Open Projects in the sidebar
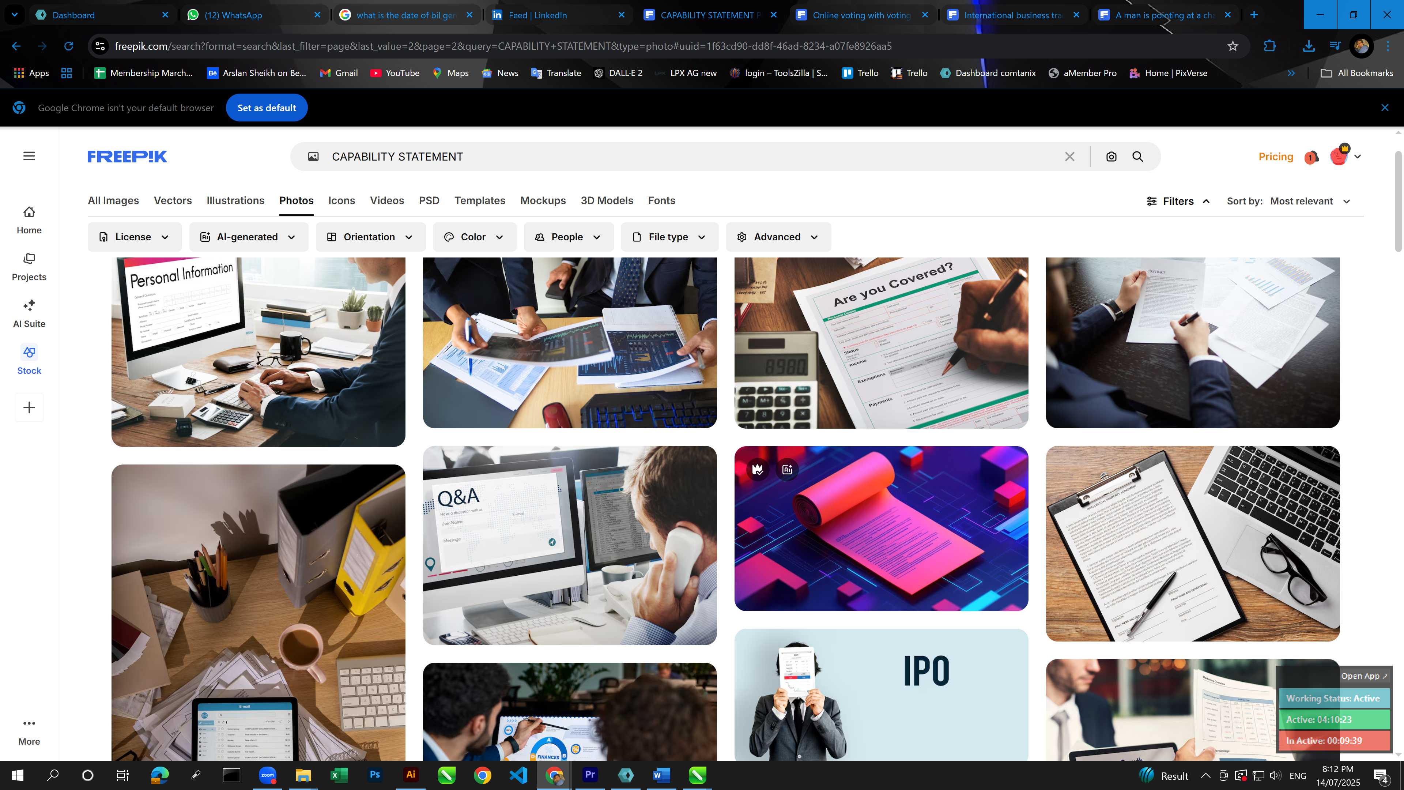 click(29, 267)
